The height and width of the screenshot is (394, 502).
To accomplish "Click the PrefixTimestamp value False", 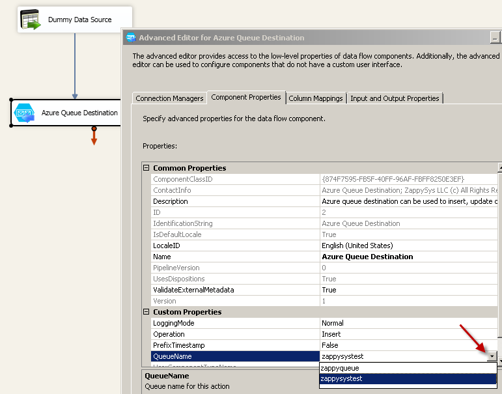I will point(329,345).
